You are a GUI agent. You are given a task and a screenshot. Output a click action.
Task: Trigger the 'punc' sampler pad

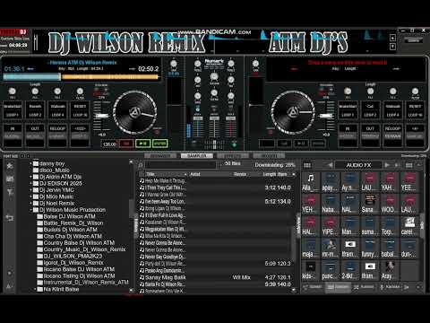click(x=330, y=270)
